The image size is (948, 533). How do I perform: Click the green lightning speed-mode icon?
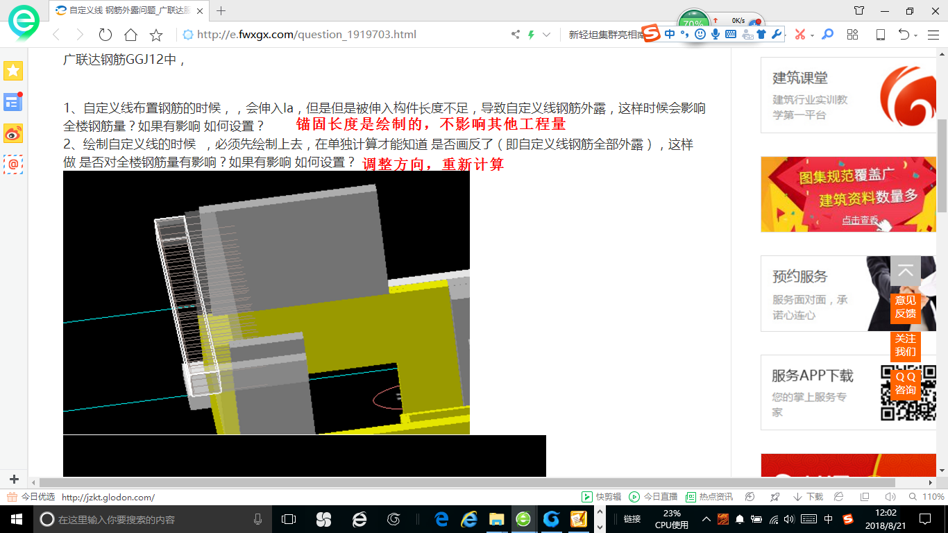coord(531,35)
